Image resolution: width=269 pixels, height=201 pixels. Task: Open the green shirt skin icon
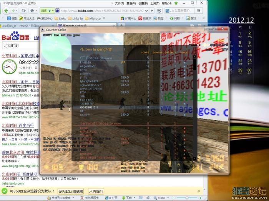176,3
